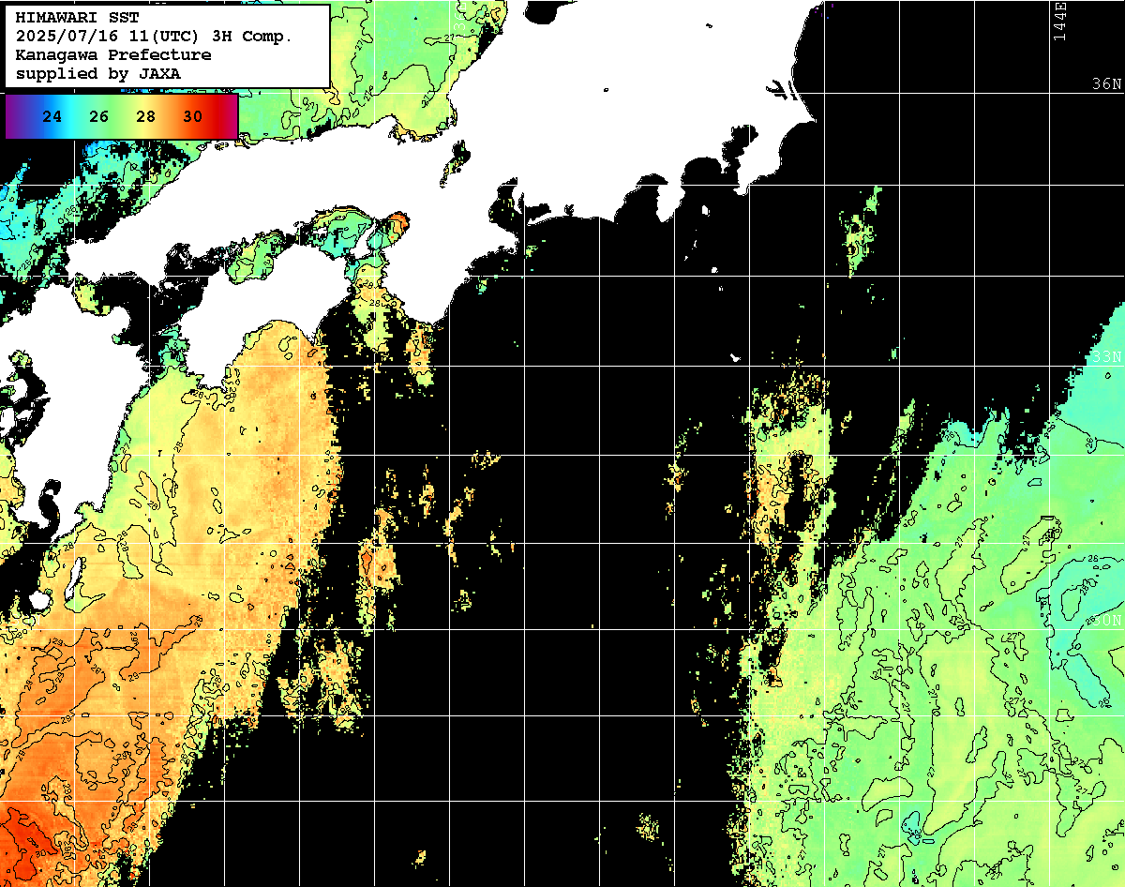
Task: Click the "26" value on the temperature scale
Action: 99,117
